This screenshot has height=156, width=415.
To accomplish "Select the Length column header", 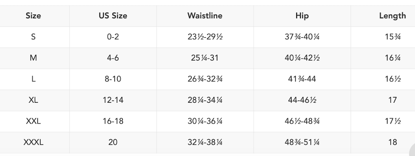I will (x=392, y=16).
